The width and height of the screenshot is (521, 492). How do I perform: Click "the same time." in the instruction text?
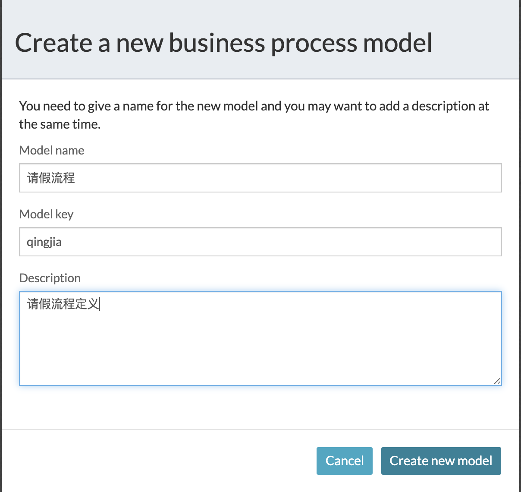(60, 124)
